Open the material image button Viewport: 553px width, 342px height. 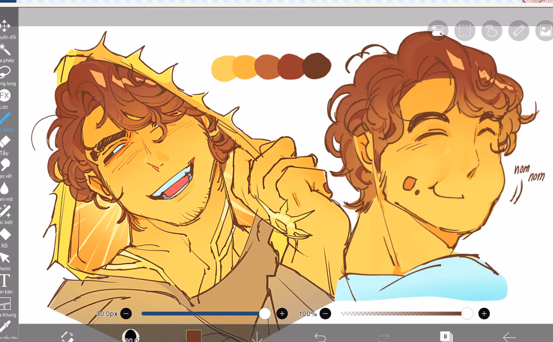point(545,31)
